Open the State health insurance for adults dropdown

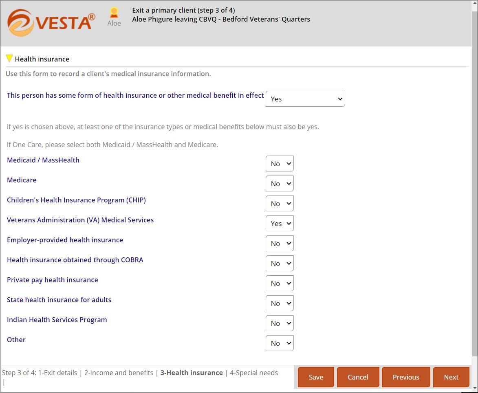(280, 303)
